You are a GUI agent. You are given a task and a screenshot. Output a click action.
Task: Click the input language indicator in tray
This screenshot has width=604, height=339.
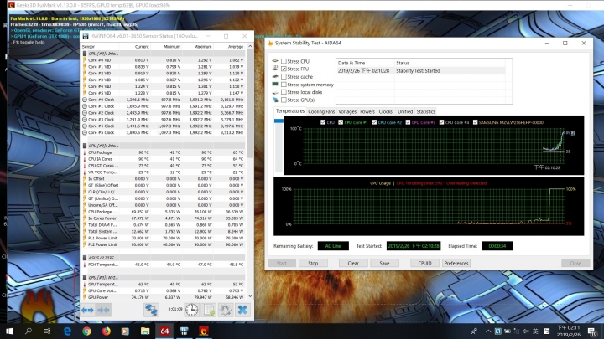pyautogui.click(x=535, y=331)
